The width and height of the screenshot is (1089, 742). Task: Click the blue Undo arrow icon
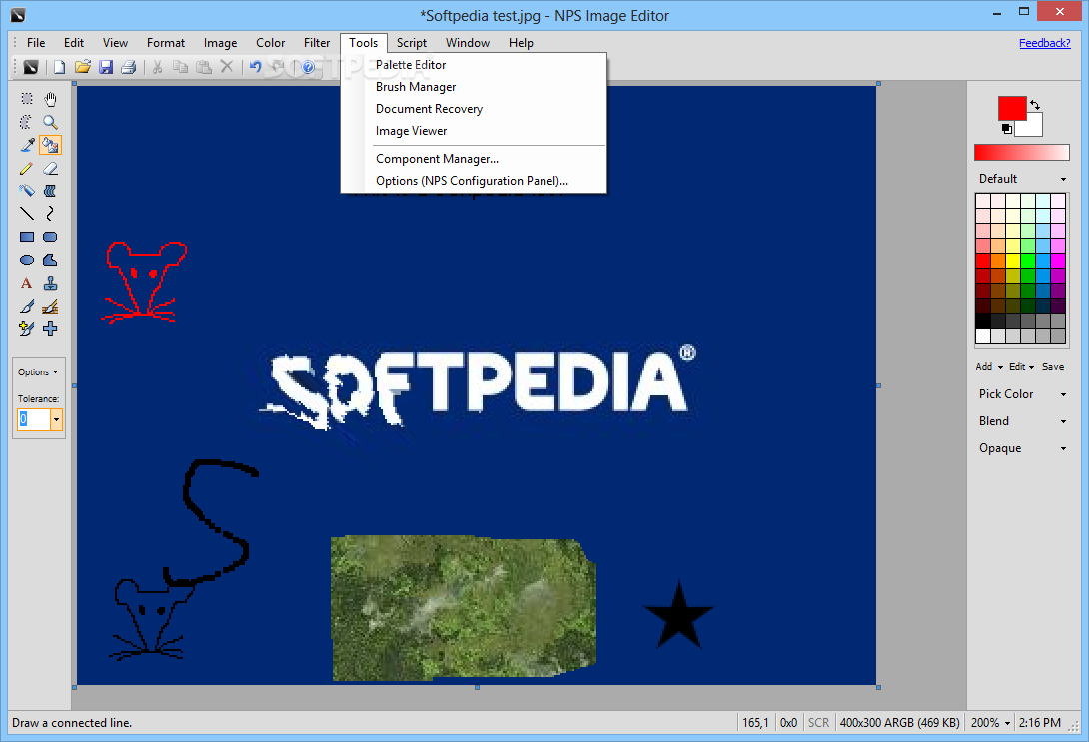[256, 67]
